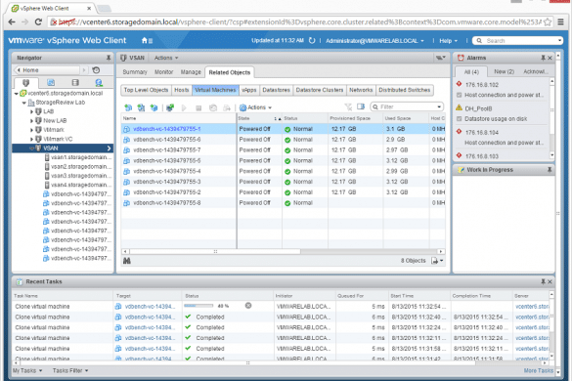Sort VM table by Provisioned Space column

[x=350, y=118]
